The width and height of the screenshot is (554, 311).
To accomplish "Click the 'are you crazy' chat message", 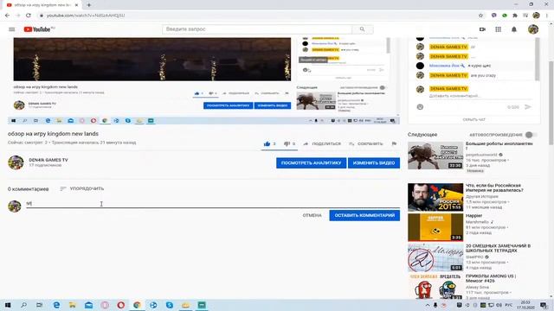I will pyautogui.click(x=483, y=75).
